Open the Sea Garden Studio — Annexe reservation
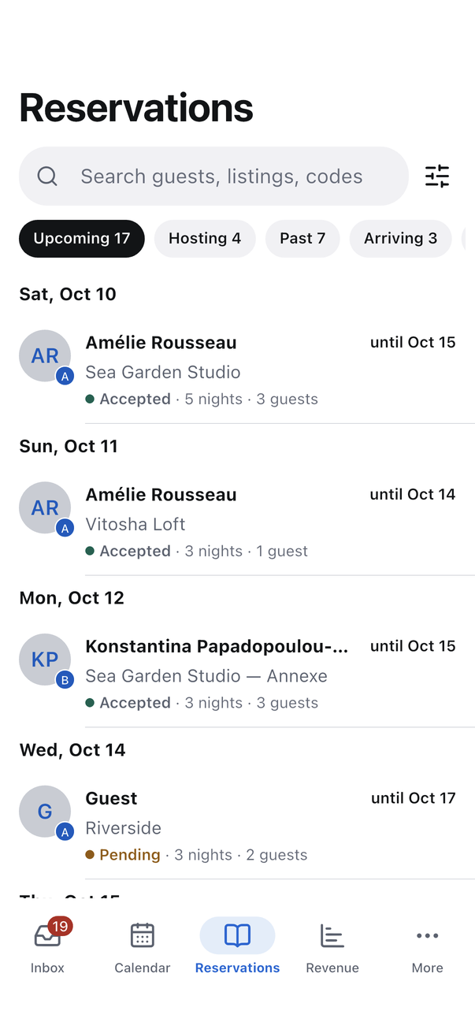 pos(247,674)
